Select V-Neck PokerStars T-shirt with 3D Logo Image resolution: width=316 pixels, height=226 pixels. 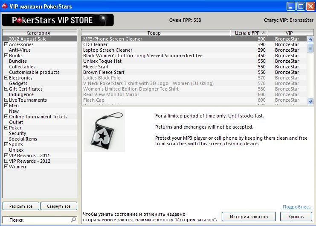[x=194, y=83]
